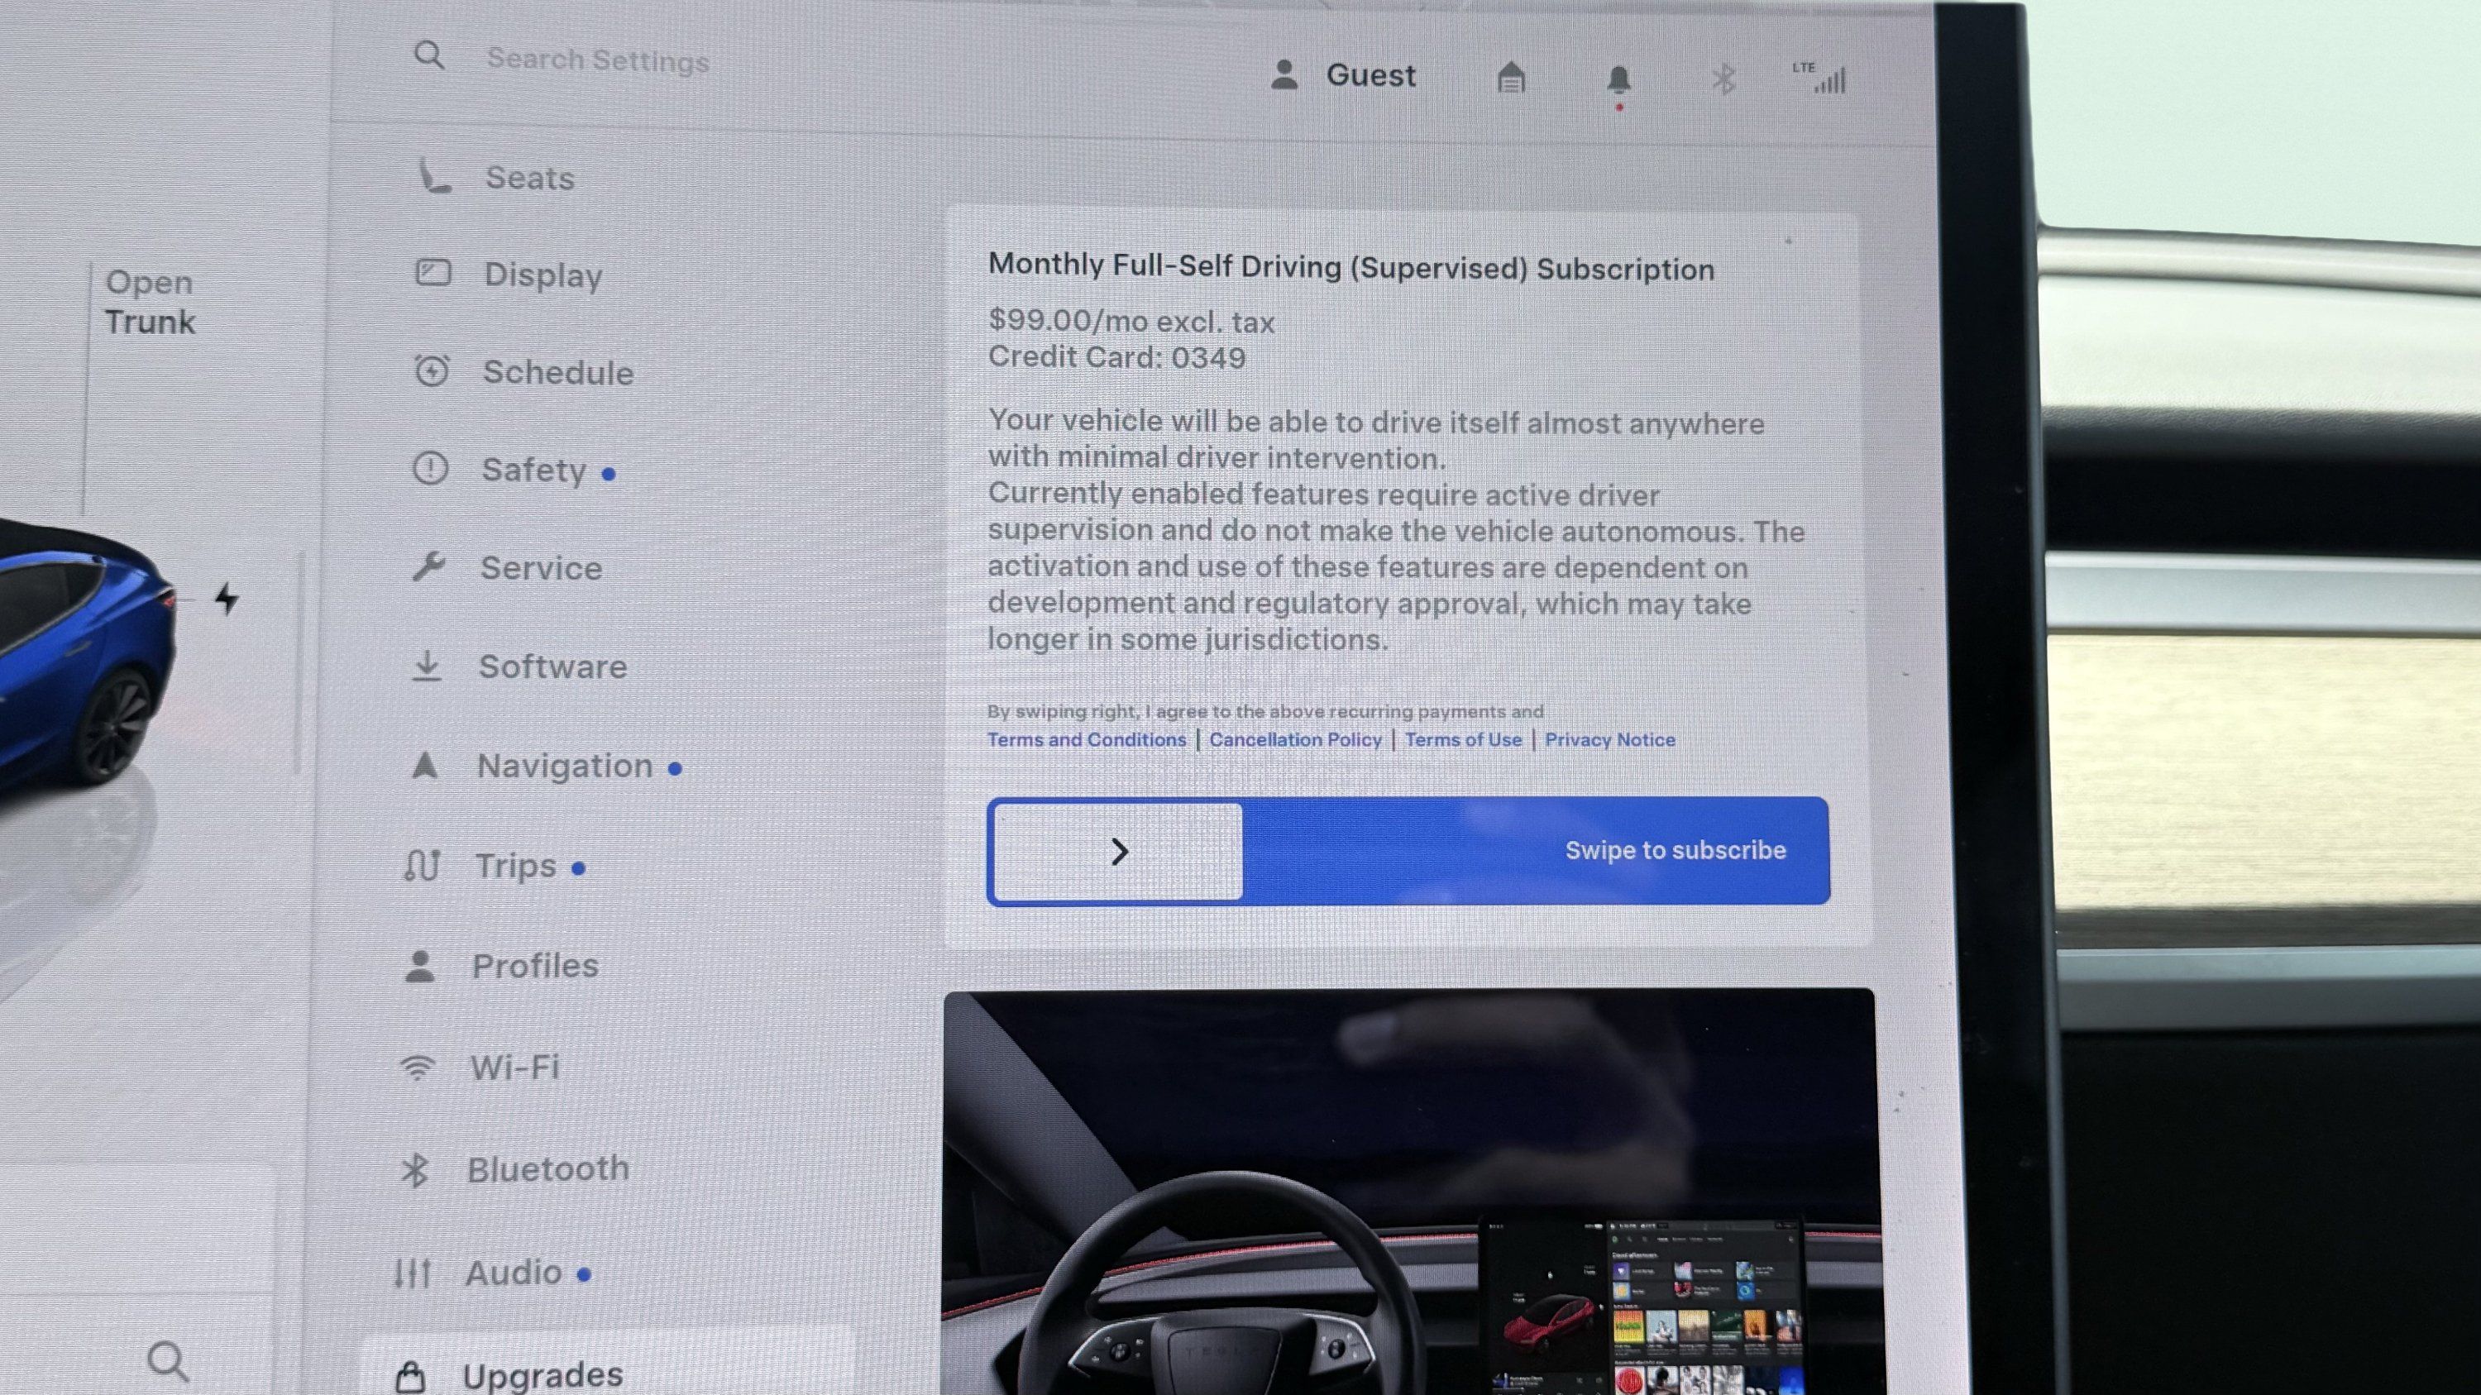The width and height of the screenshot is (2481, 1395).
Task: Select the Guest profile name
Action: 1370,75
